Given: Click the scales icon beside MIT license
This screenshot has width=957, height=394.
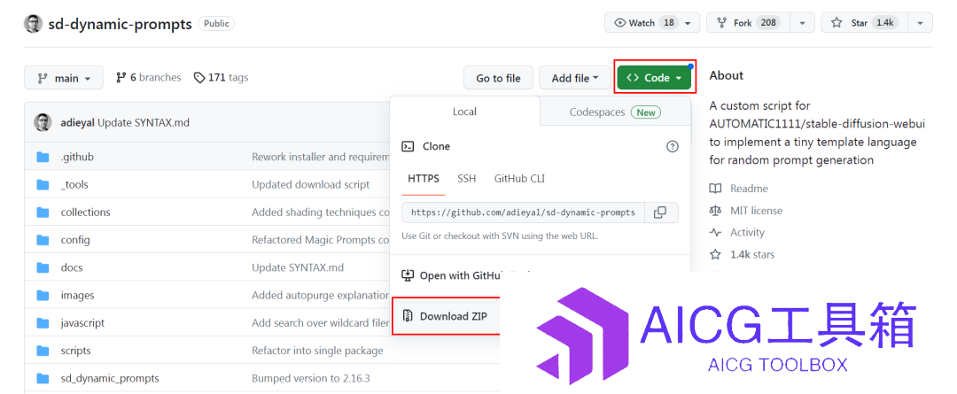Looking at the screenshot, I should tap(715, 211).
